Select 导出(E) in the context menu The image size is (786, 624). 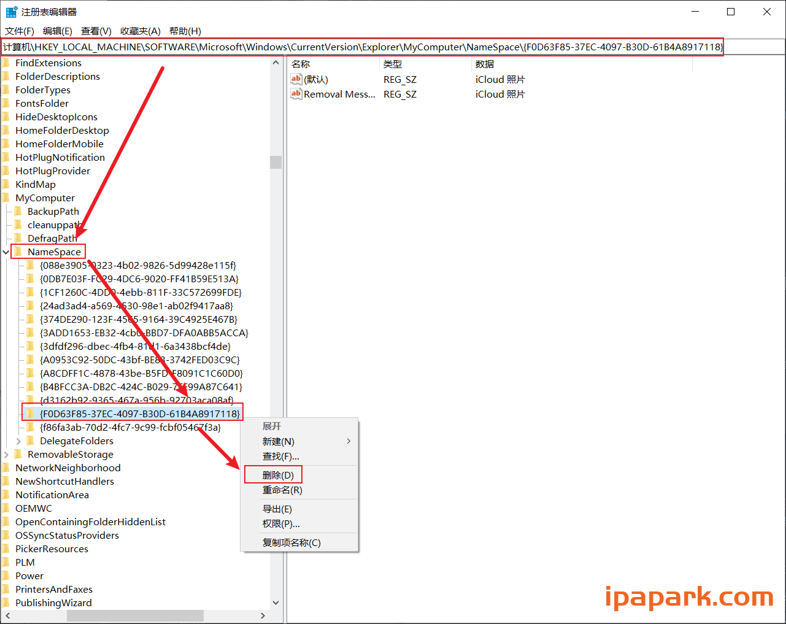(x=277, y=509)
